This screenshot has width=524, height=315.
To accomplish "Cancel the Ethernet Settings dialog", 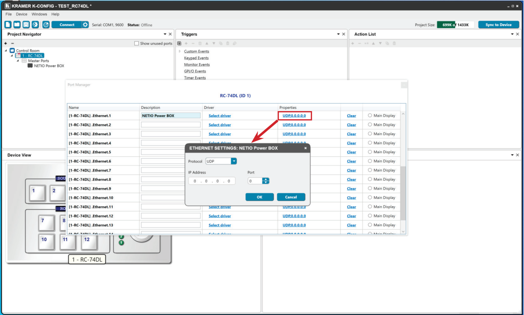I will 291,197.
